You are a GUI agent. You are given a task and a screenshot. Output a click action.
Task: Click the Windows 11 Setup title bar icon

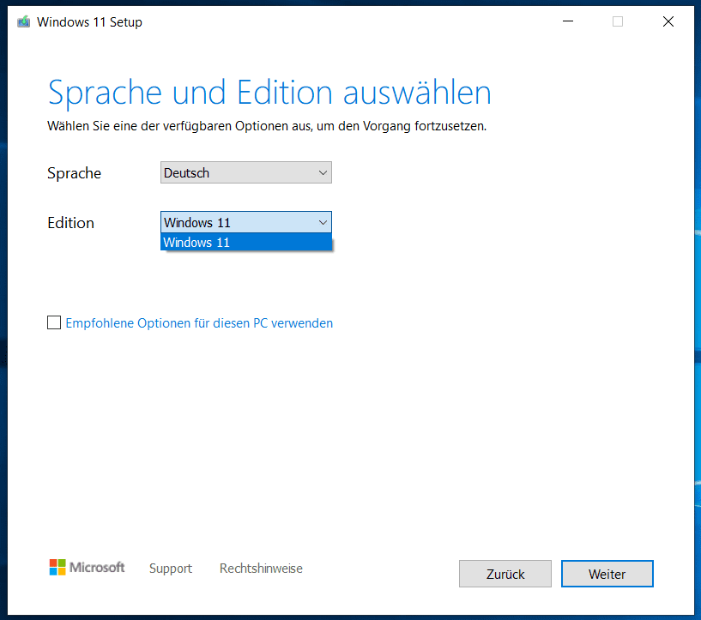(x=24, y=21)
